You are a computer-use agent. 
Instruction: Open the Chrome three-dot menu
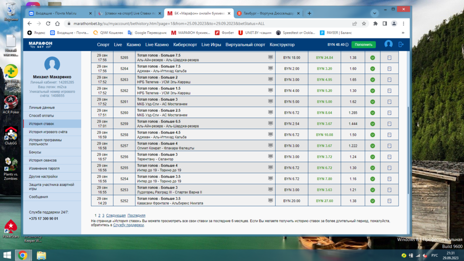(x=403, y=24)
